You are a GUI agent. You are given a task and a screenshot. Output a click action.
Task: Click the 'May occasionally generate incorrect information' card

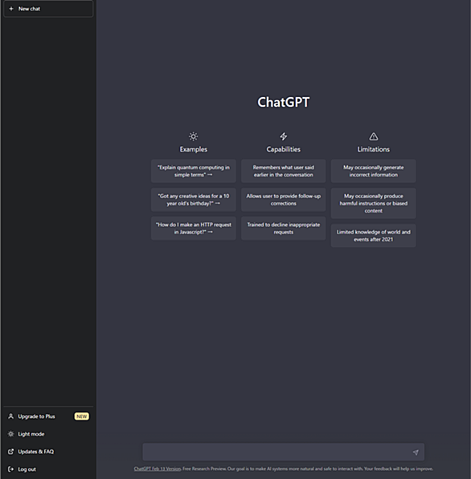click(374, 171)
